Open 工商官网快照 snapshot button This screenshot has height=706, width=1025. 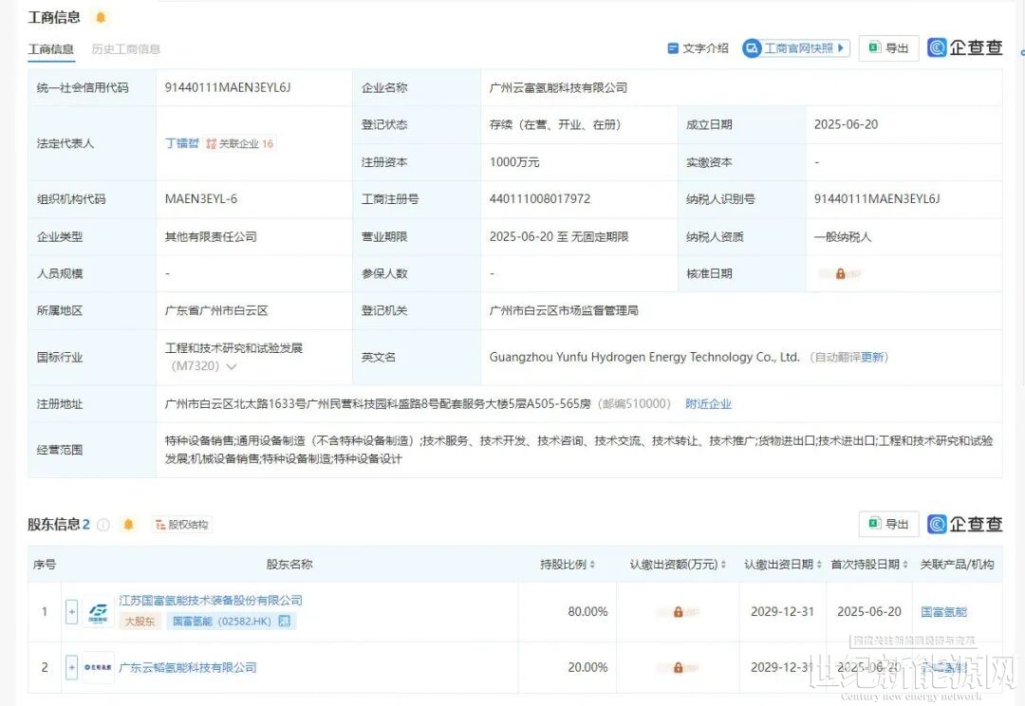click(x=796, y=48)
